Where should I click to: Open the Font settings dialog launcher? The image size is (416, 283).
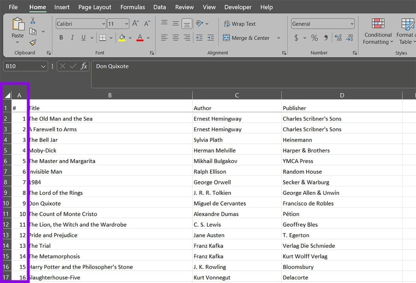click(x=152, y=53)
